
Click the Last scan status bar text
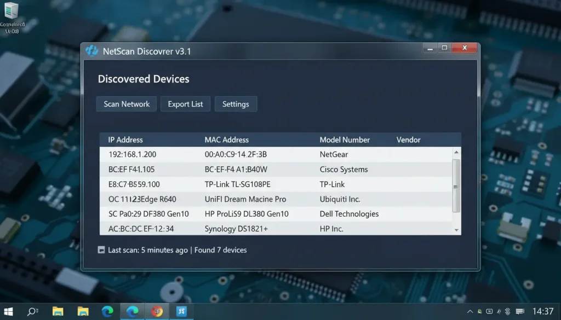point(178,250)
